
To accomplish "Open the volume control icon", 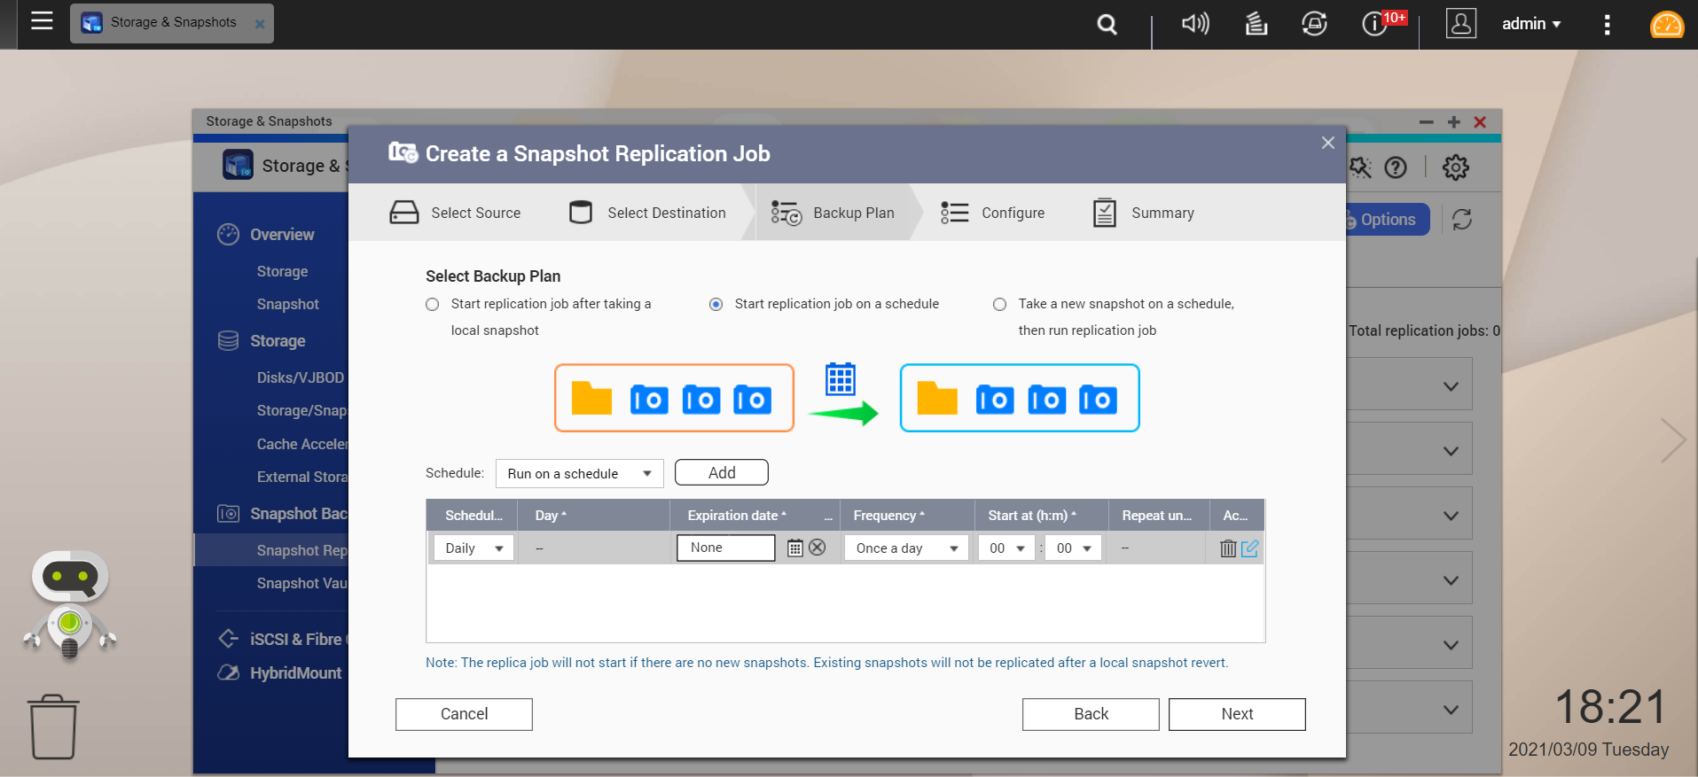I will 1194,24.
